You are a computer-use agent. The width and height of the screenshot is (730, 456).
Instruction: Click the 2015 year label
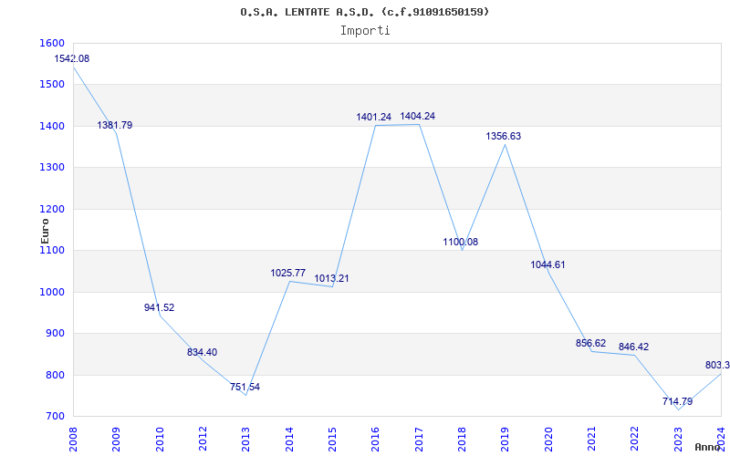[332, 440]
